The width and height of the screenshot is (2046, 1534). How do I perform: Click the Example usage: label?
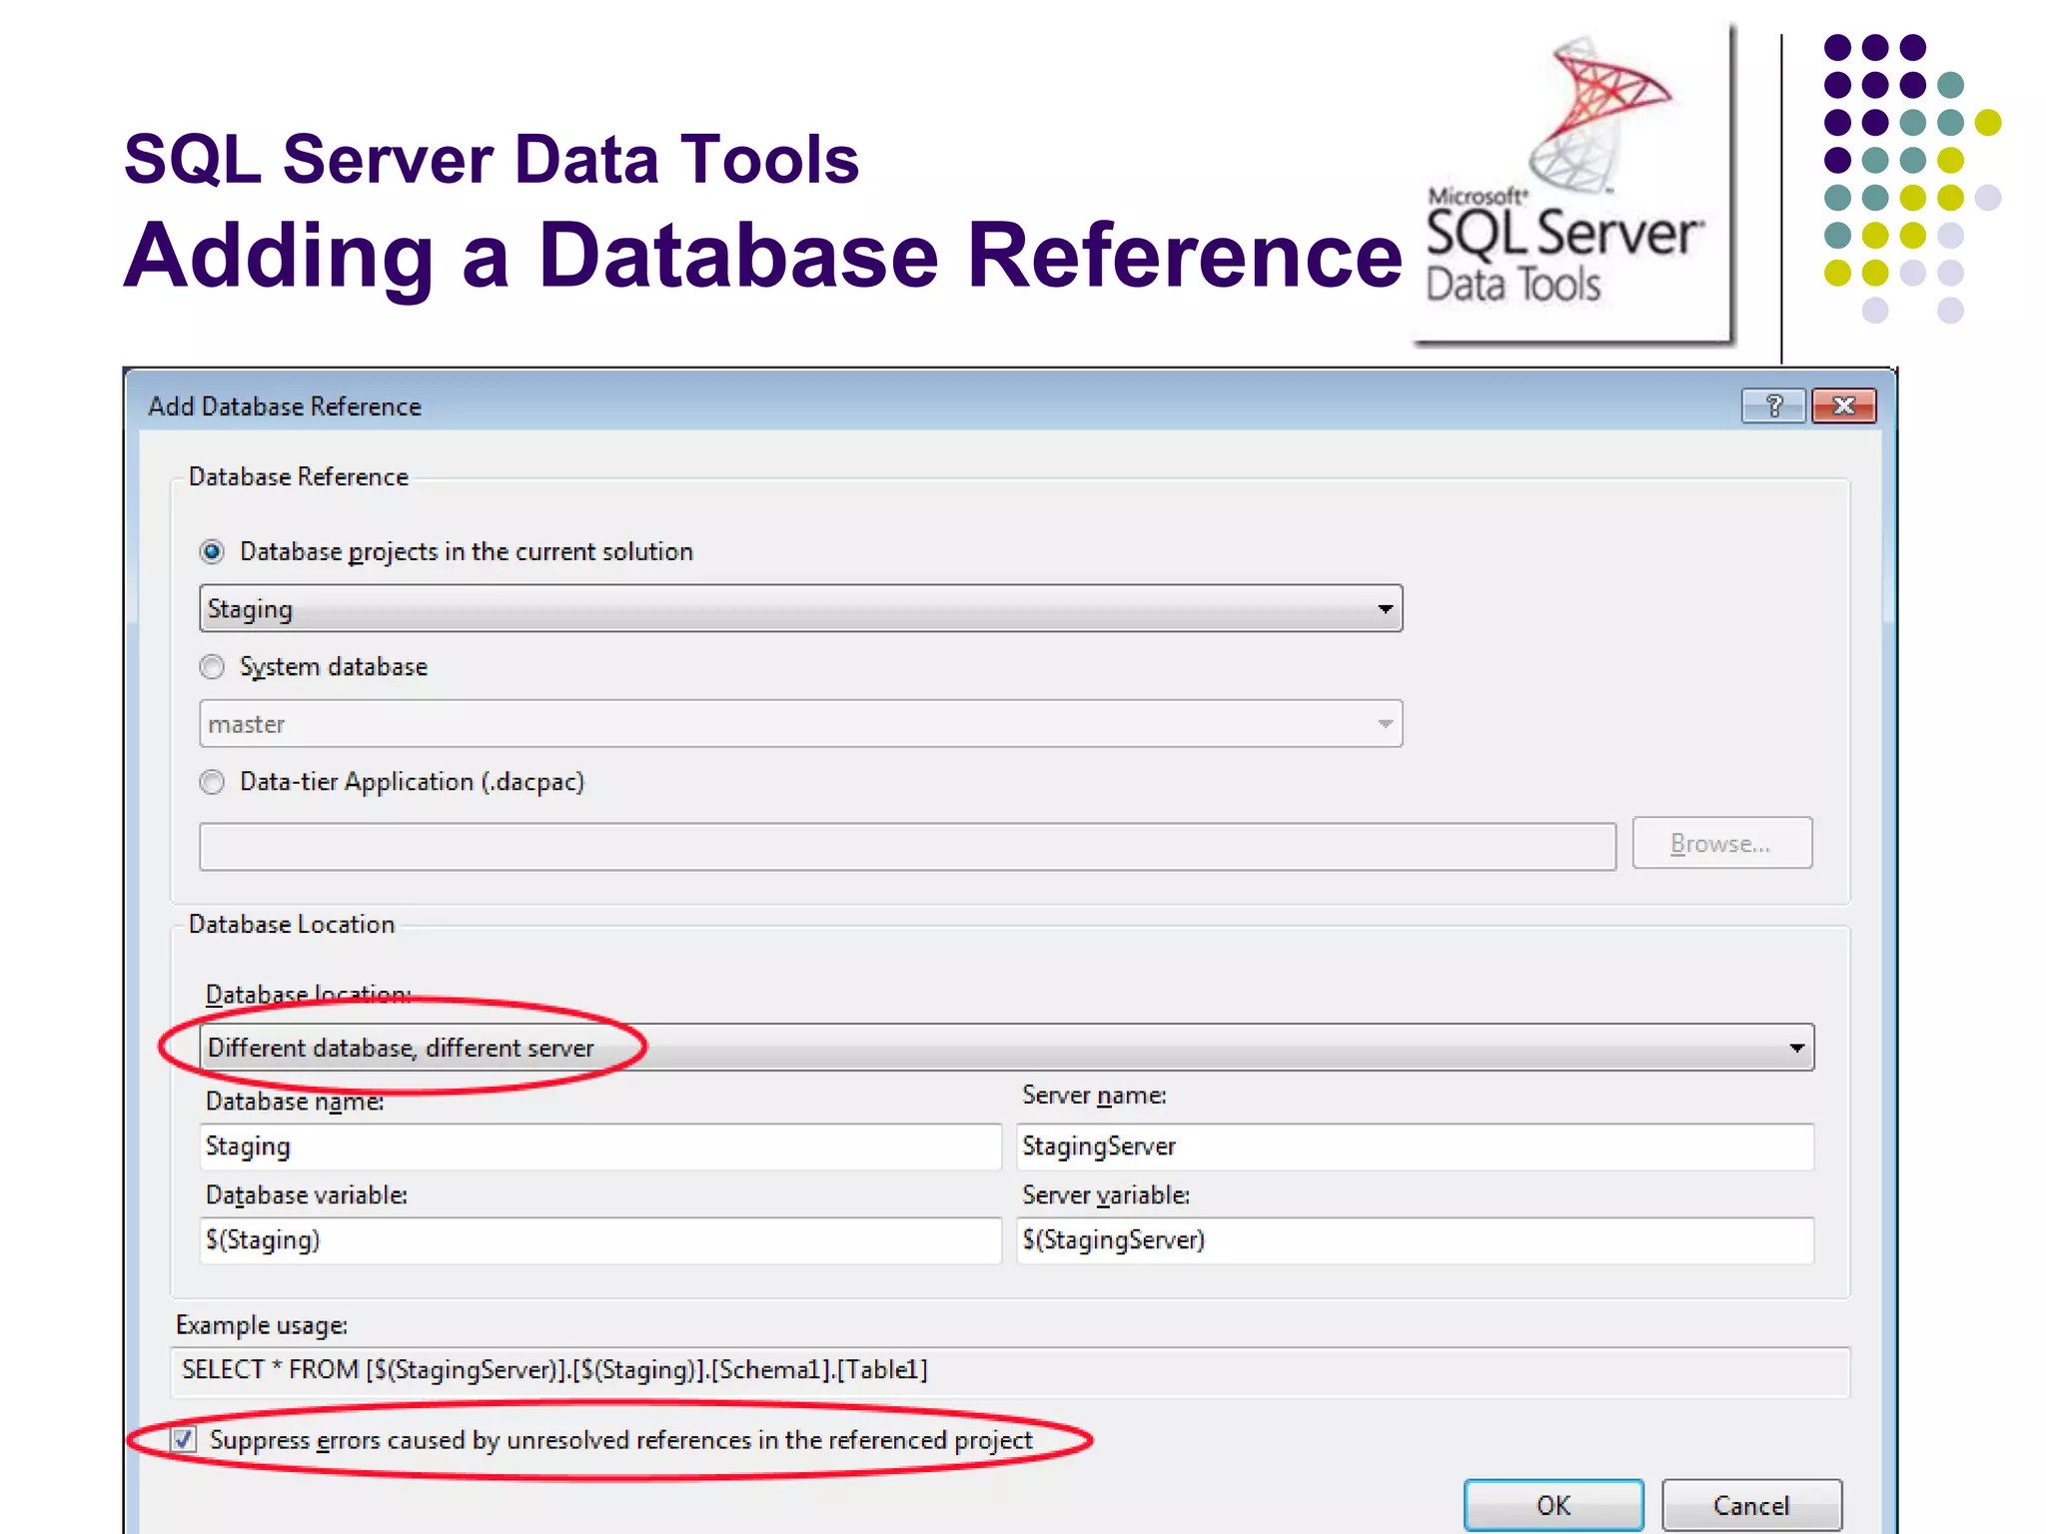[262, 1325]
